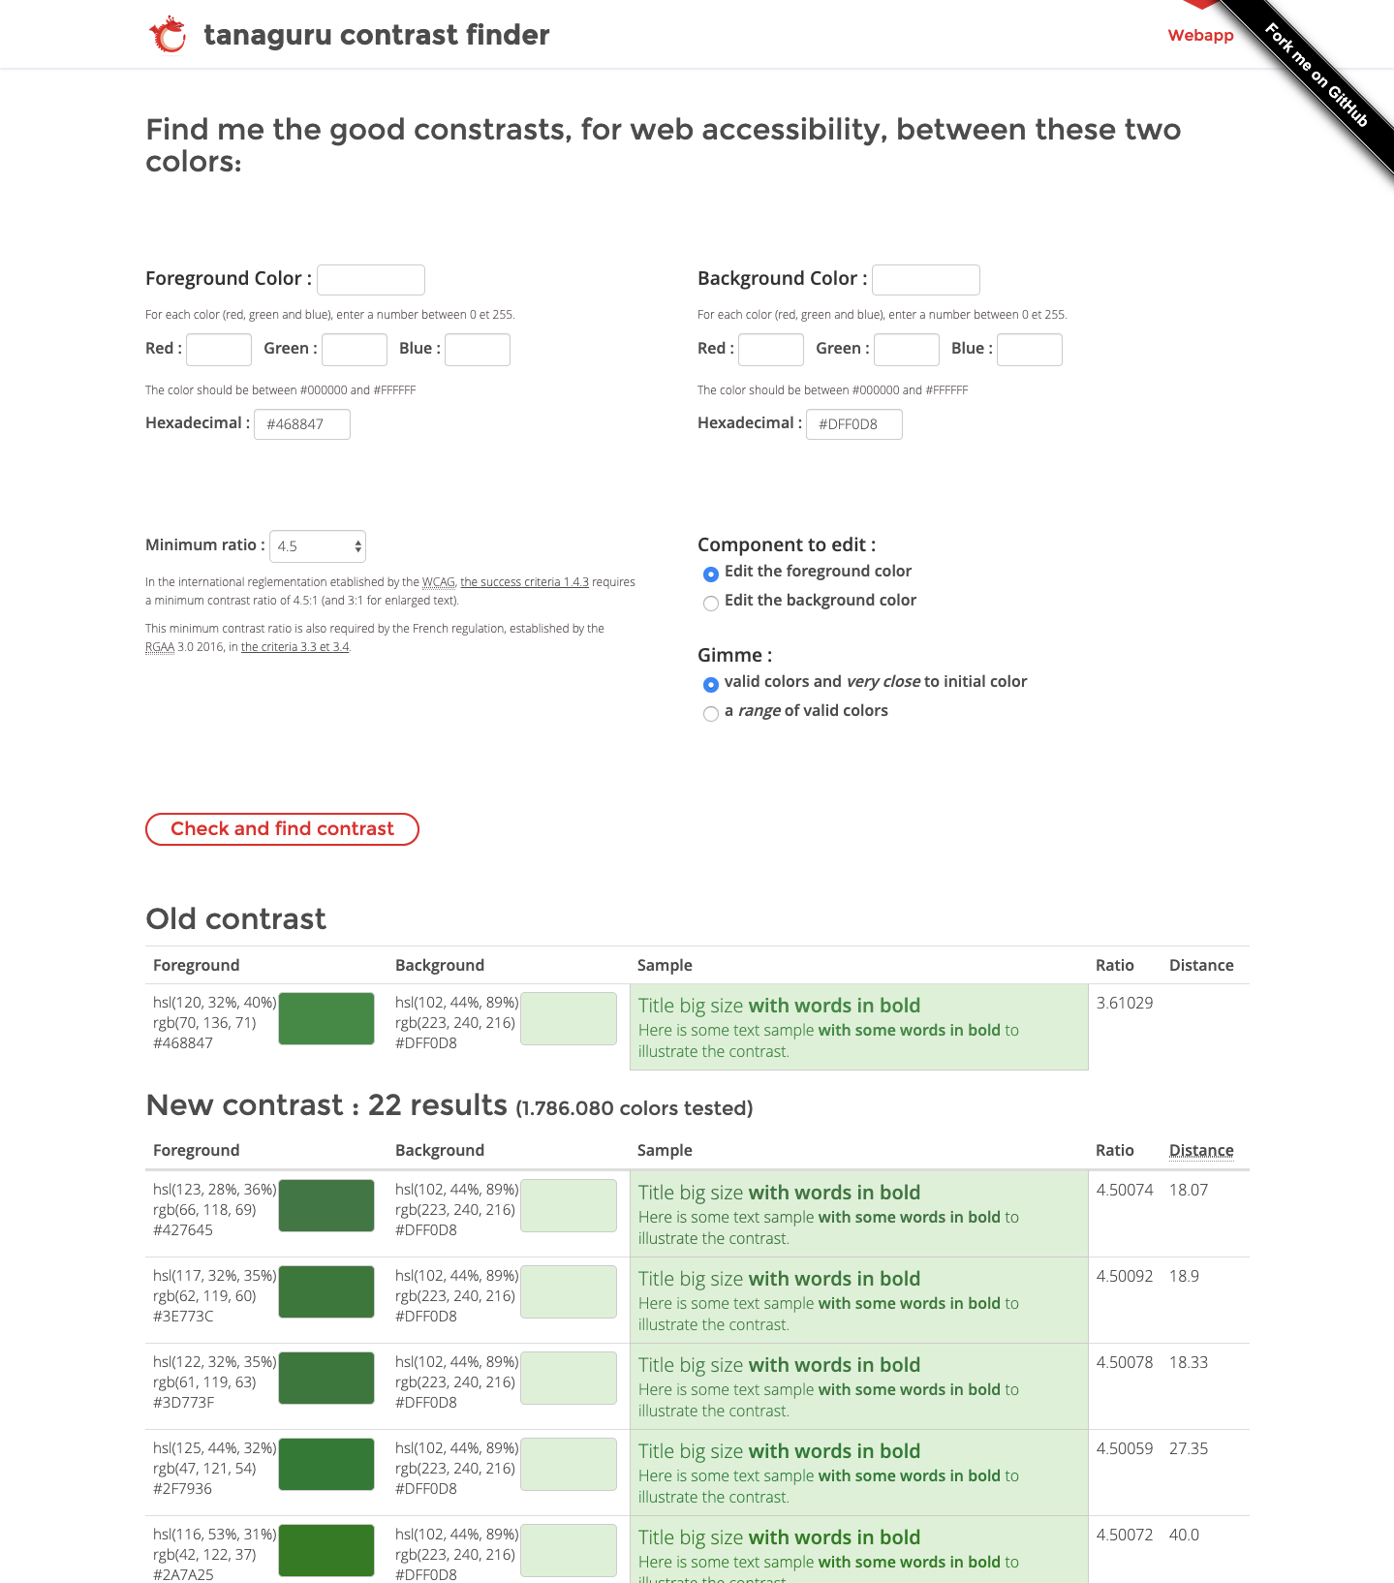Image resolution: width=1394 pixels, height=1583 pixels.
Task: Click the foreground Hexadecimal field #468847
Action: [301, 424]
